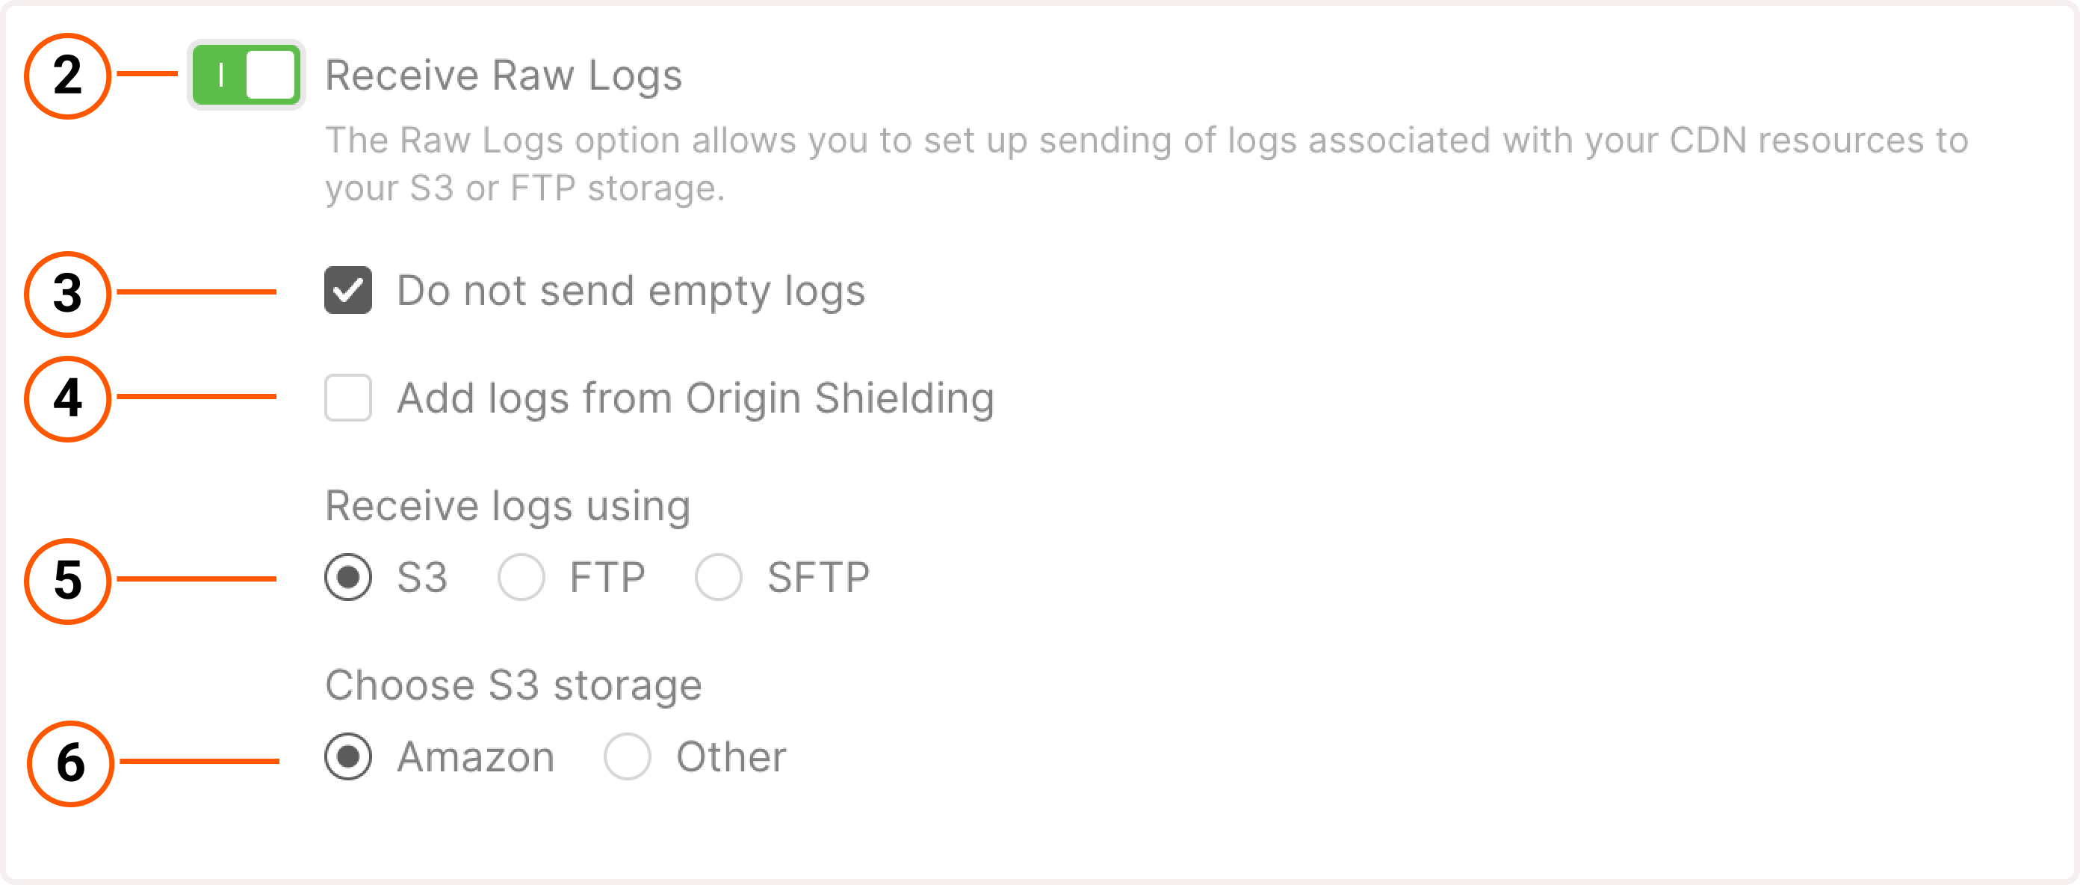The width and height of the screenshot is (2080, 885).
Task: Click the numbered callout marker 3
Action: (69, 292)
